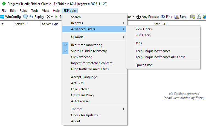206x128 pixels.
Task: Open the Help menu
Action: pos(56,11)
